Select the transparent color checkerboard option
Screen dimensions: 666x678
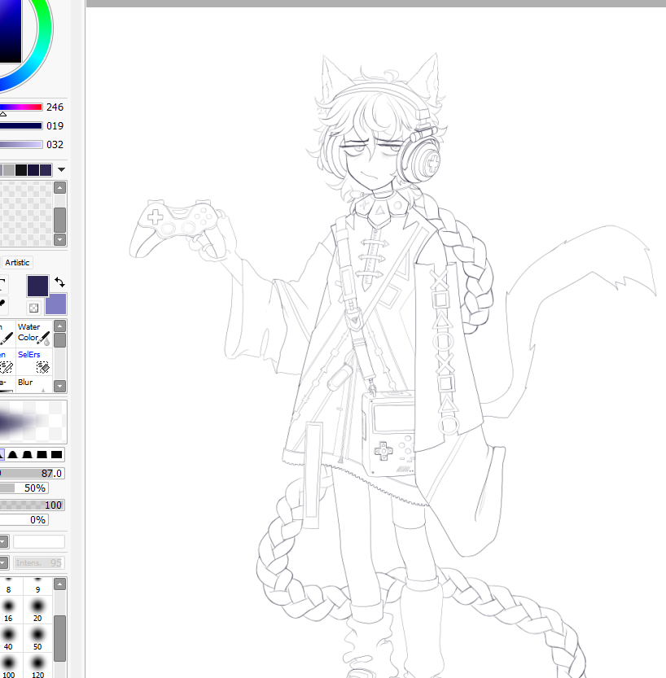(x=32, y=307)
